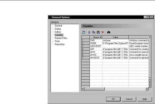The image size is (155, 104).
Task: Click the Windows command comment cell
Action: (138, 40)
